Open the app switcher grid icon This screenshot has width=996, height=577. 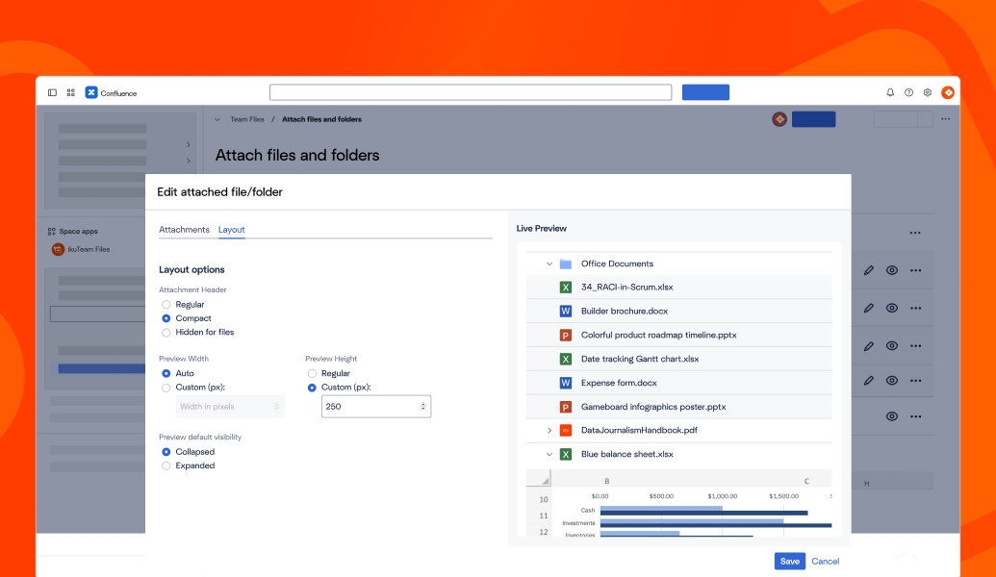tap(71, 93)
